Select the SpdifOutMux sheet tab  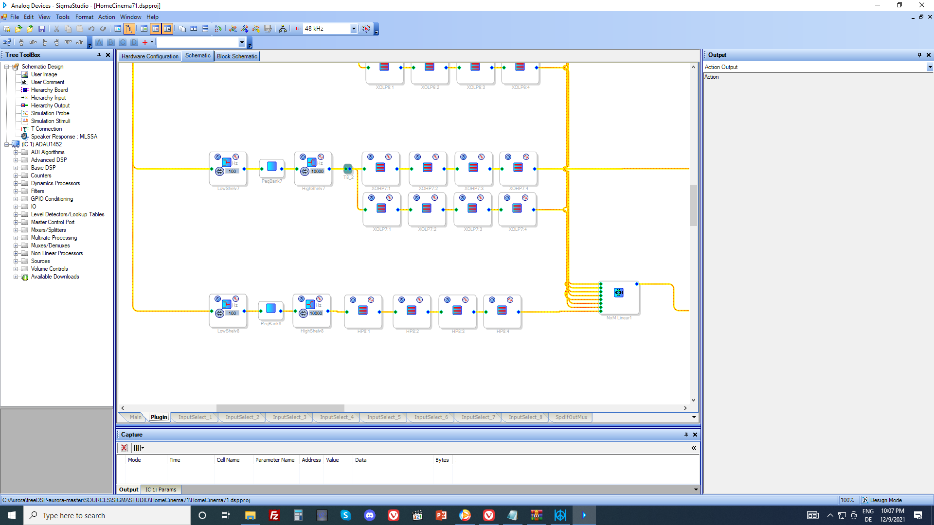click(x=571, y=417)
